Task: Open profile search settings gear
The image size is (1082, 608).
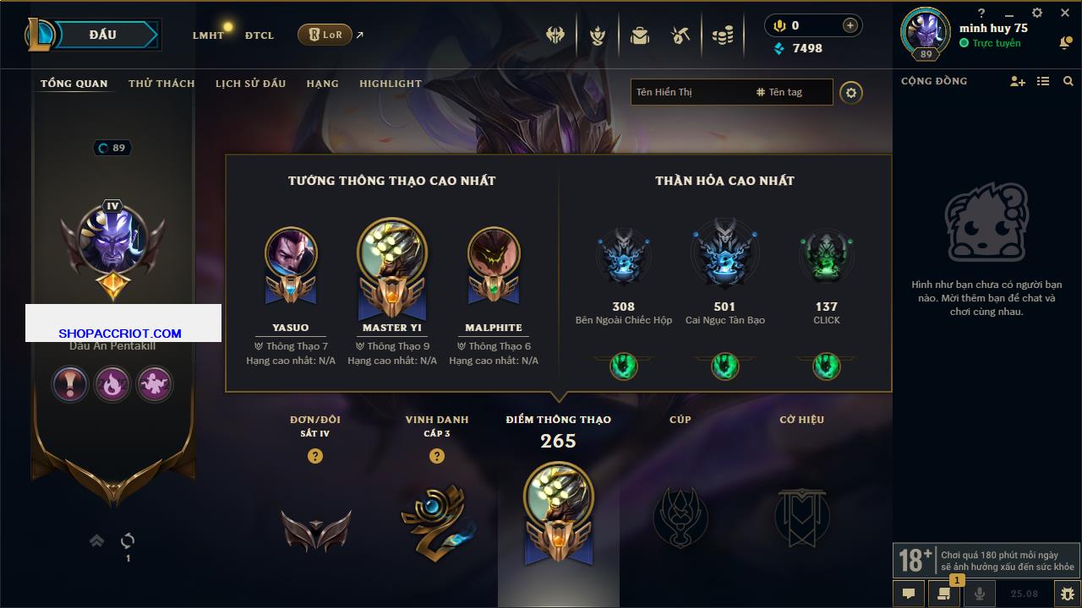Action: click(x=851, y=92)
